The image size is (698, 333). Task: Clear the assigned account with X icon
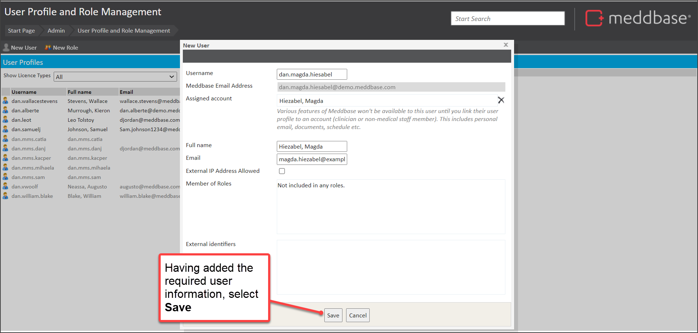pyautogui.click(x=501, y=100)
